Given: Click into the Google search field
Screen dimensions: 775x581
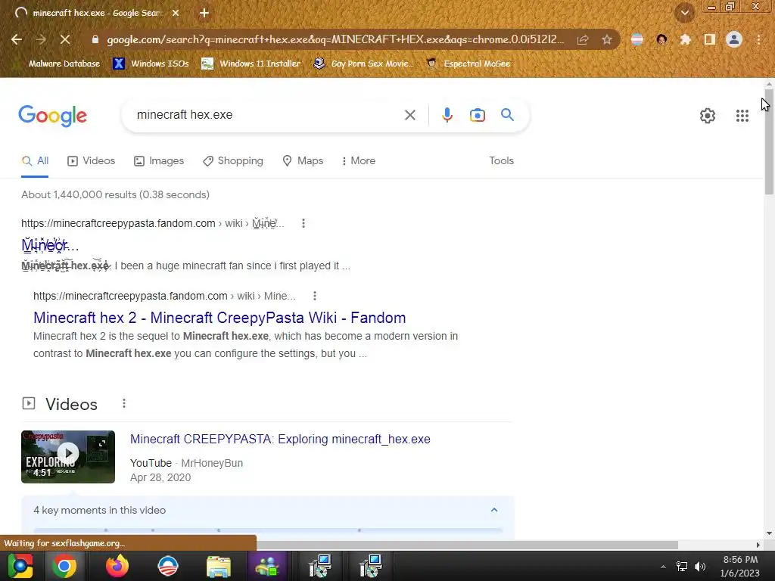Looking at the screenshot, I should (267, 115).
